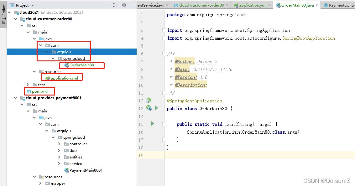Select OrderMain80 class in project tree

point(82,65)
